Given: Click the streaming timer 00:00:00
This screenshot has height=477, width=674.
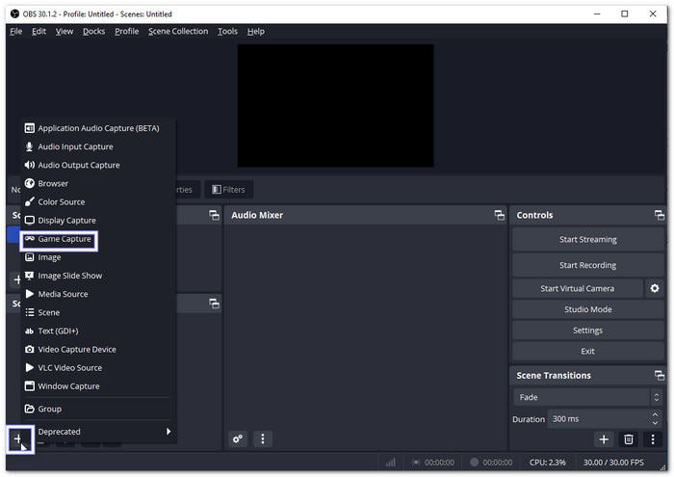Looking at the screenshot, I should pyautogui.click(x=439, y=463).
